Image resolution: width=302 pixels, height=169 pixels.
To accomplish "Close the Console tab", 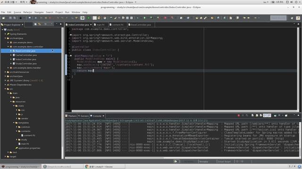I will coord(103,116).
